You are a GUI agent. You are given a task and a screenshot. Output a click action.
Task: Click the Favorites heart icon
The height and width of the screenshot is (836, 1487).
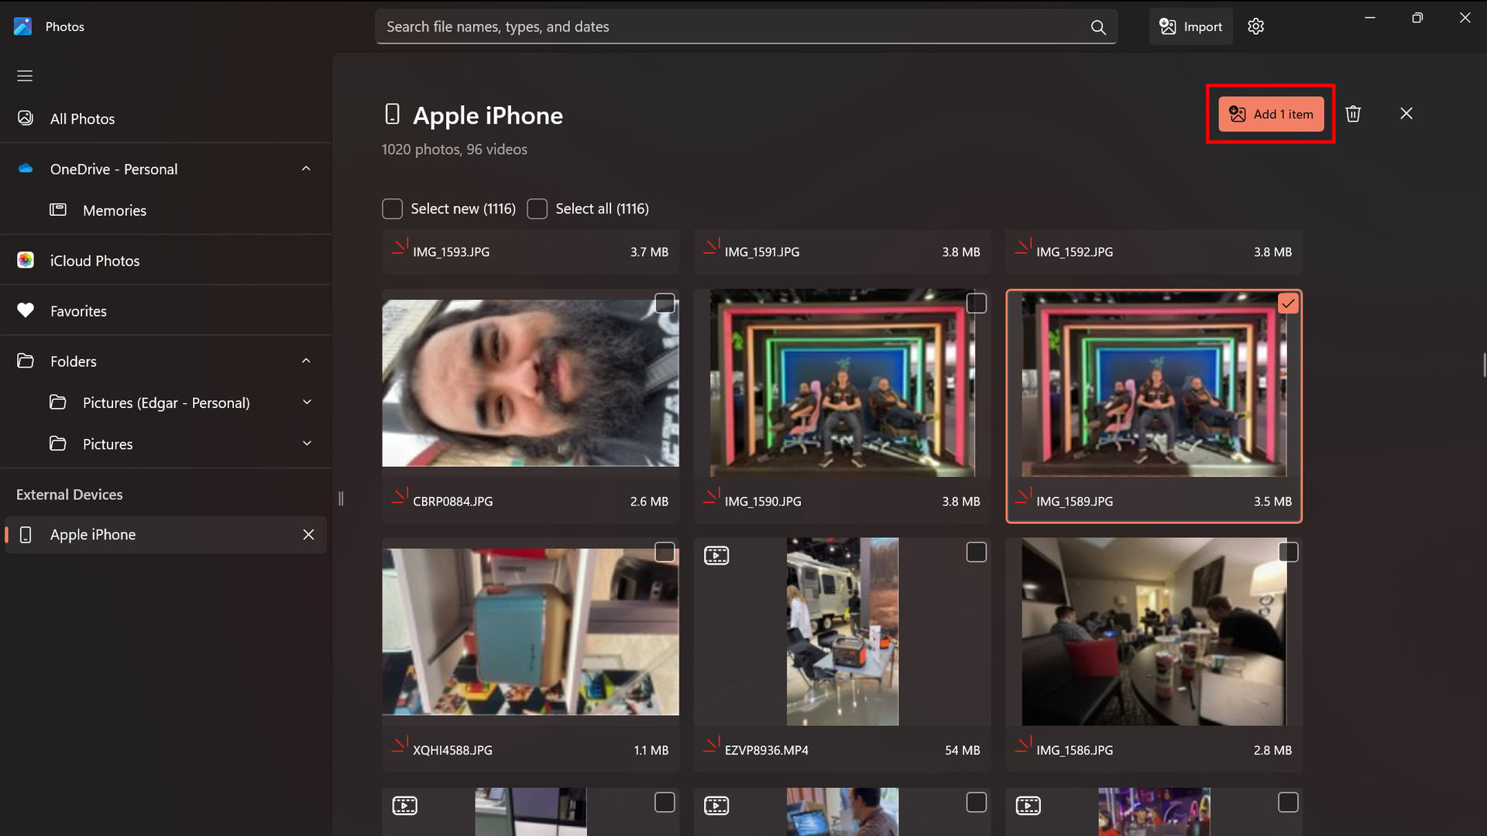[x=26, y=310]
